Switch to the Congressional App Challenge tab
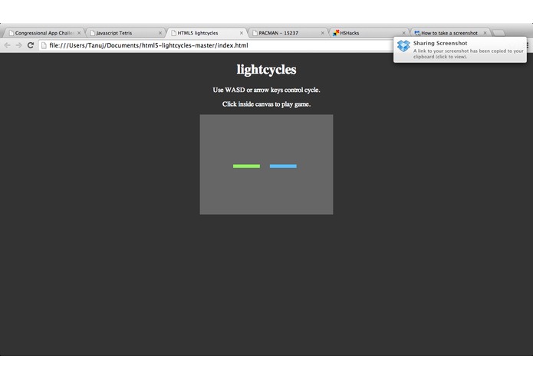 pyautogui.click(x=44, y=33)
